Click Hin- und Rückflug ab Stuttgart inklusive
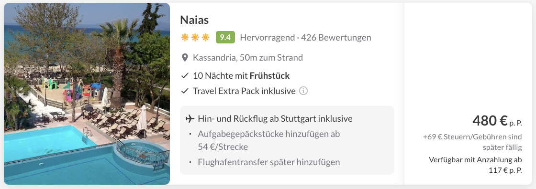Screen dimensions: 536x189 [275, 119]
